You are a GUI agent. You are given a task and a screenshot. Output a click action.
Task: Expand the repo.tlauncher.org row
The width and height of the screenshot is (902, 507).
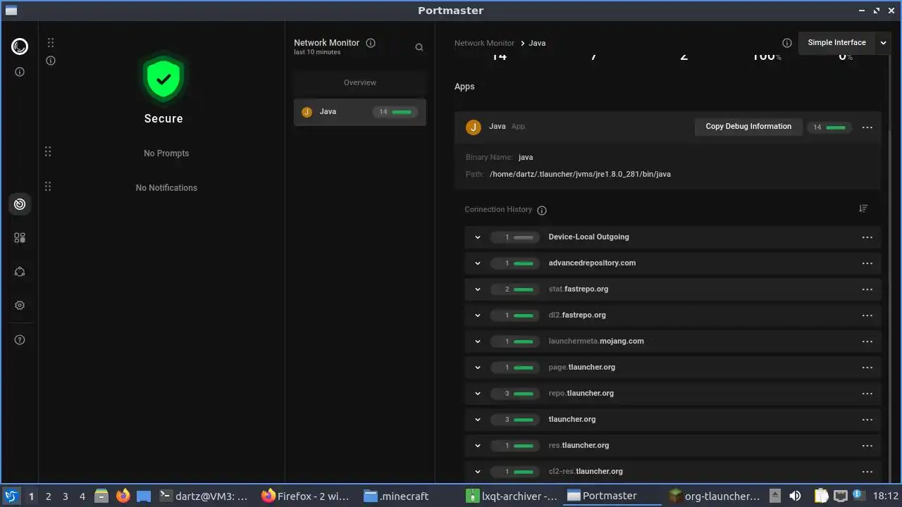point(477,394)
